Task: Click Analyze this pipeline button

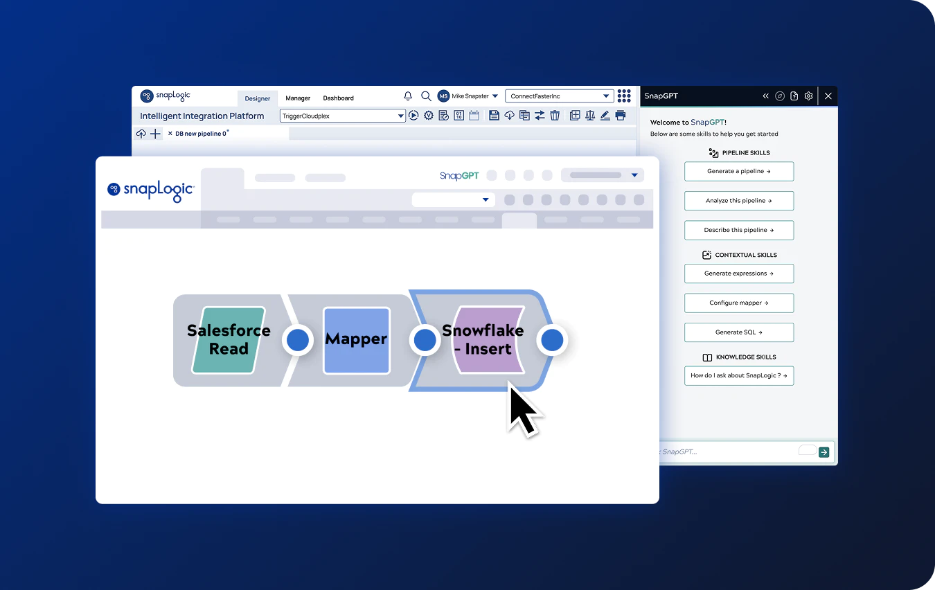Action: pyautogui.click(x=739, y=201)
